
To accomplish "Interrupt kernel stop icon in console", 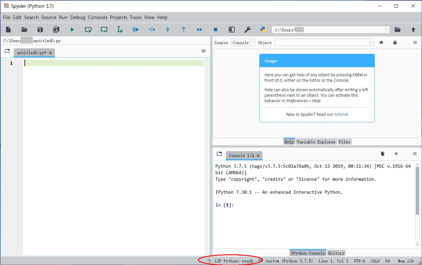I will click(396, 154).
